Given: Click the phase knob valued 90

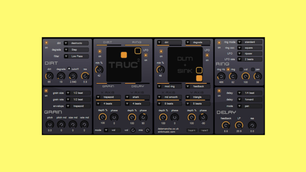Looking at the screenshot, I should 143,117.
